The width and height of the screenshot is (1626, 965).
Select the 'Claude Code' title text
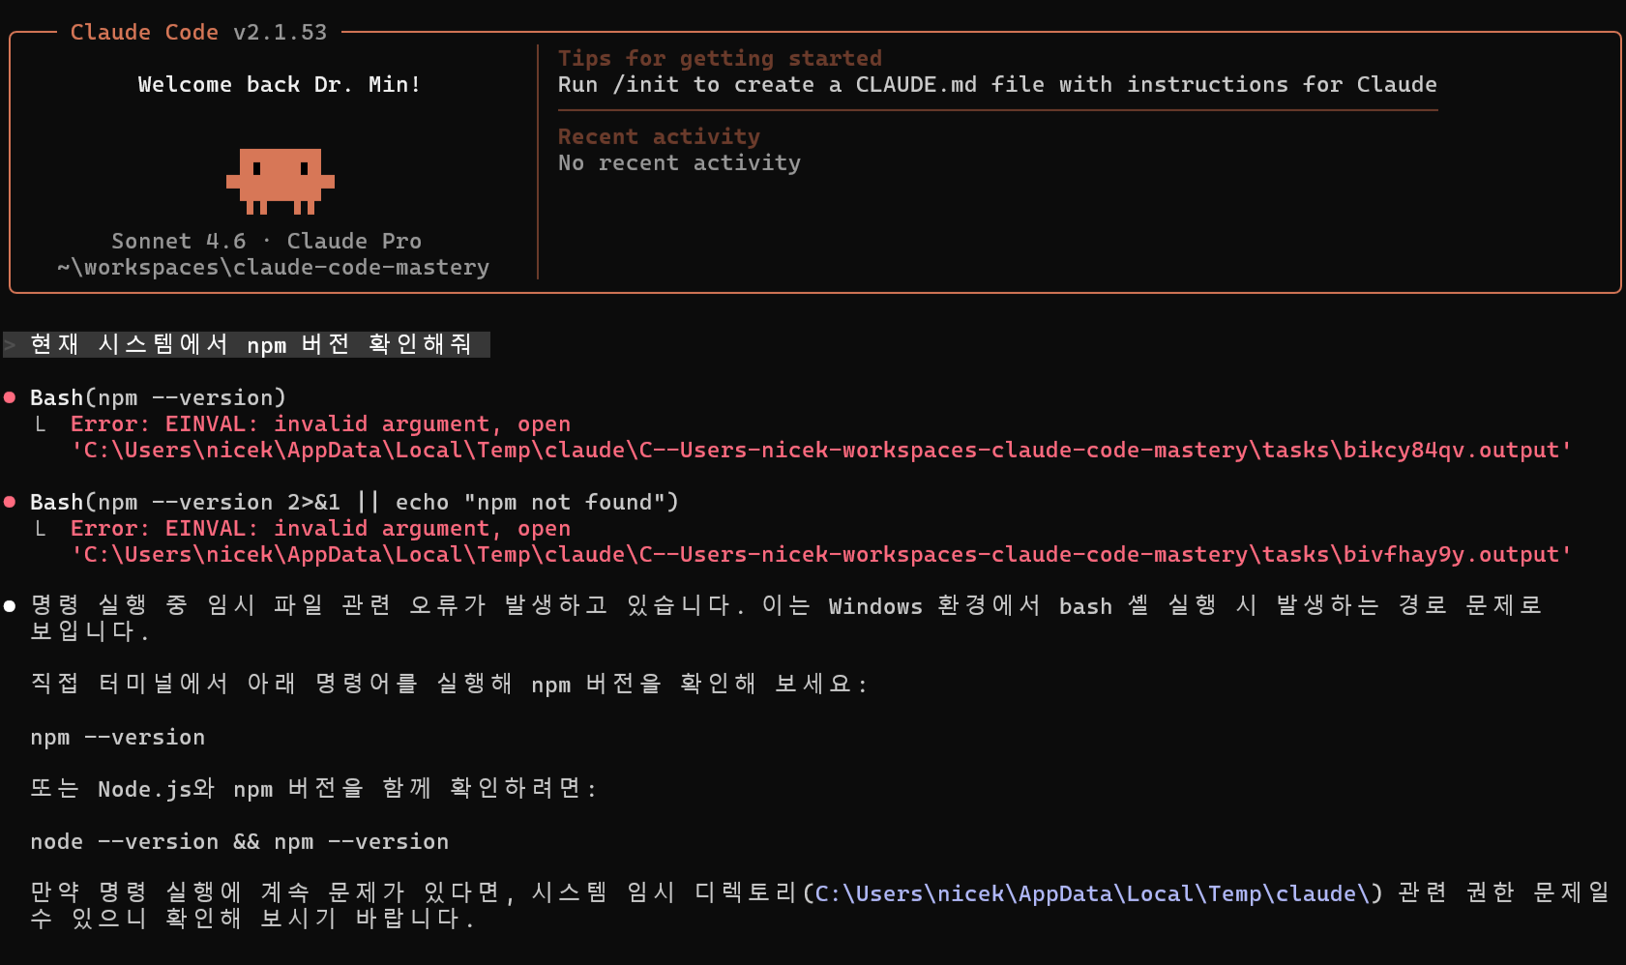coord(144,32)
